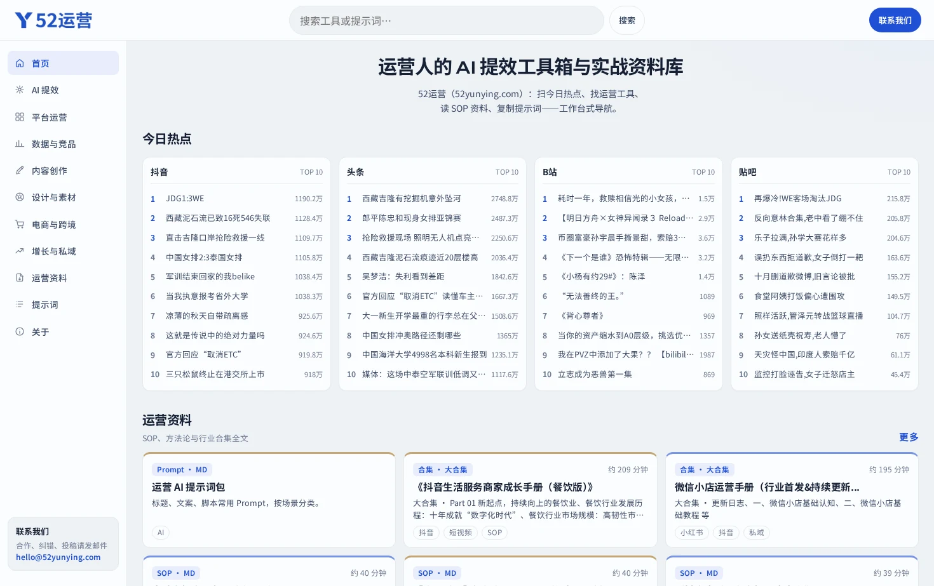Open 关于 in the sidebar
The height and width of the screenshot is (586, 934).
pos(63,332)
